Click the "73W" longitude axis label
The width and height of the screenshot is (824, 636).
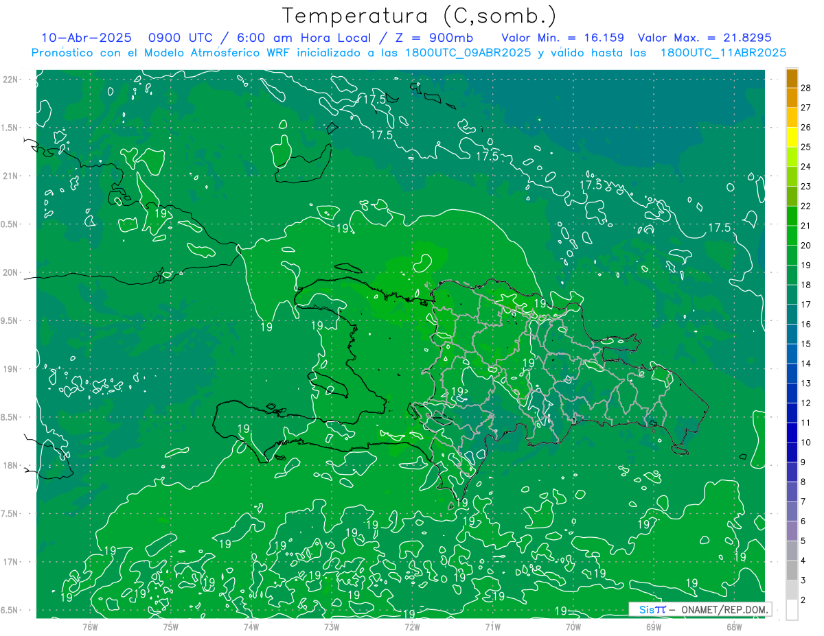point(332,626)
